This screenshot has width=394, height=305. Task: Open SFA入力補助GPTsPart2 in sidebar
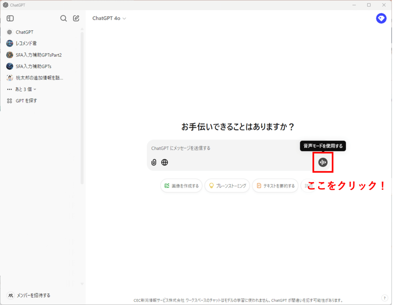[38, 55]
